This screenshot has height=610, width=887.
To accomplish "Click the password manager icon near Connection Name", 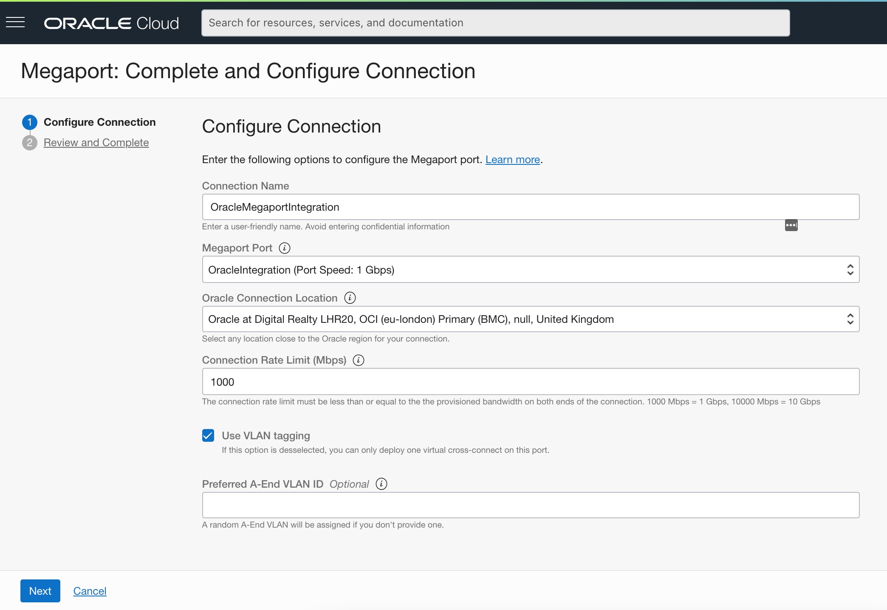I will (x=791, y=225).
